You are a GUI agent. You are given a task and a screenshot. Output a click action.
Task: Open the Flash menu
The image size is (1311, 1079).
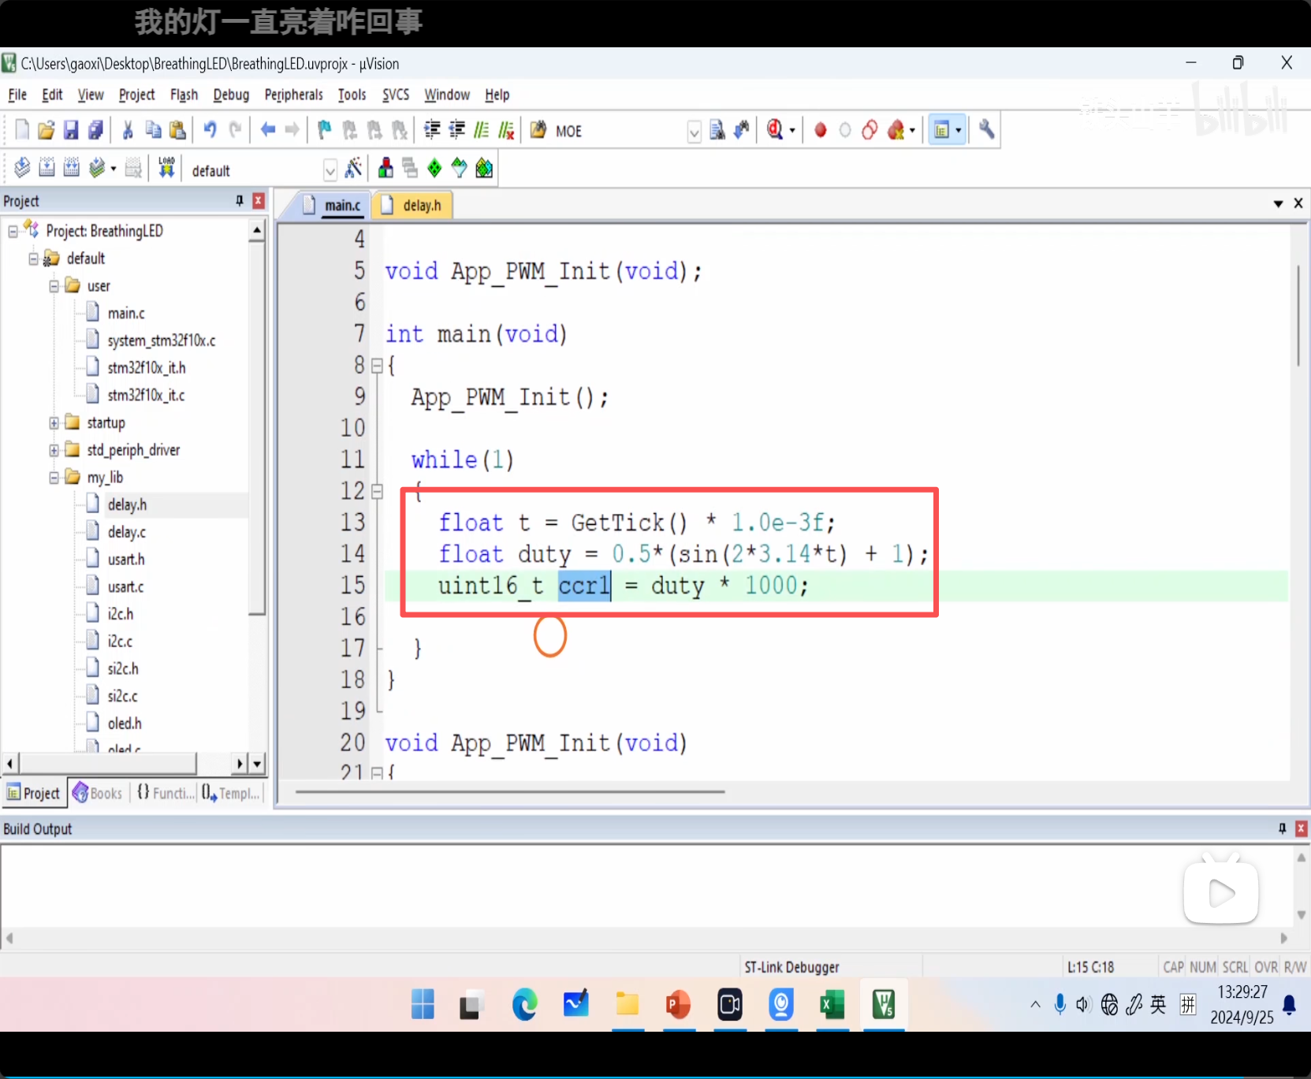[184, 95]
